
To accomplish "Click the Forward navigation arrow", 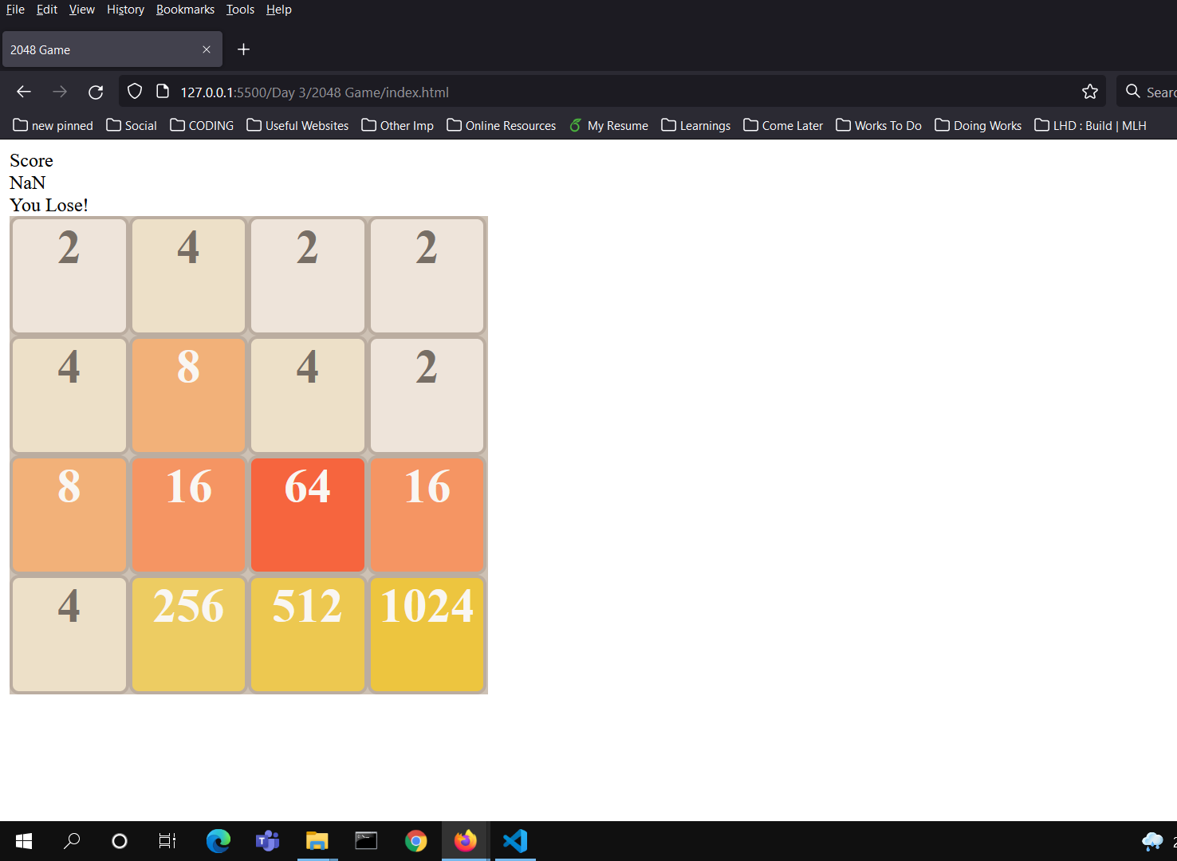I will pyautogui.click(x=59, y=91).
